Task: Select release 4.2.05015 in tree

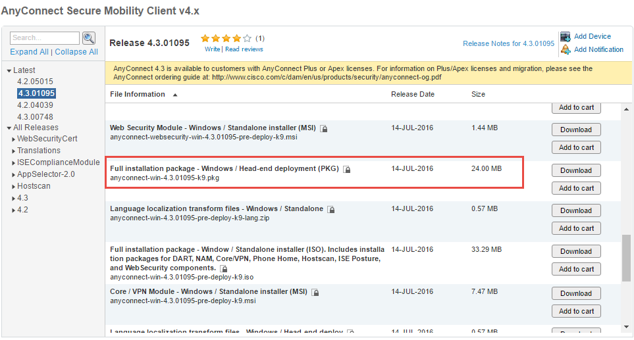Action: click(x=35, y=82)
